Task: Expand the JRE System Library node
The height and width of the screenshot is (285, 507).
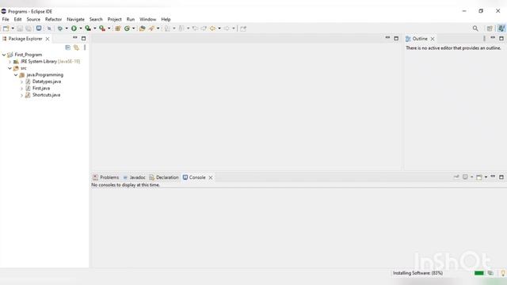Action: [x=10, y=62]
